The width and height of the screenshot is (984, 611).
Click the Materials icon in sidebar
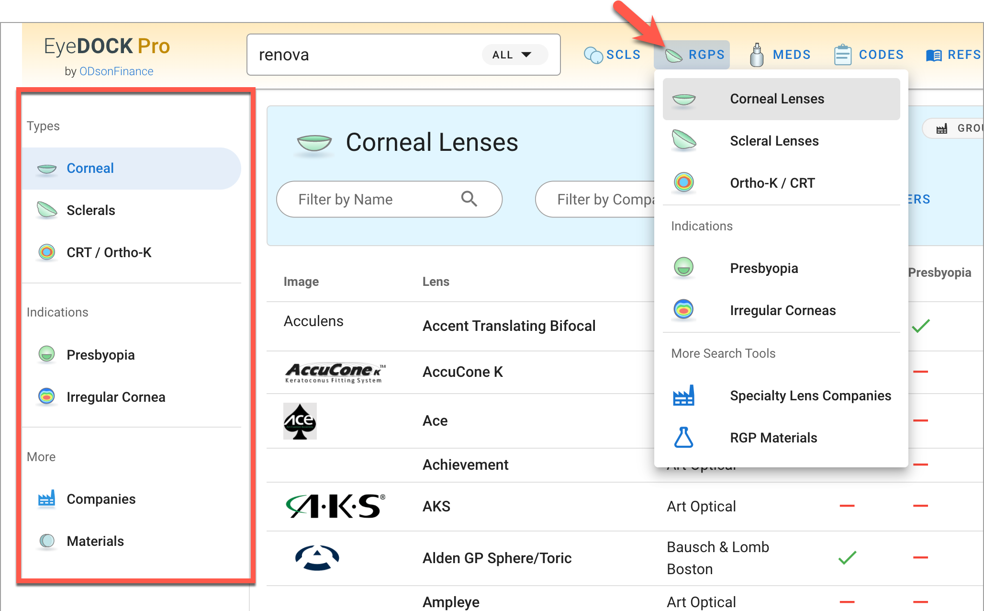(x=47, y=541)
